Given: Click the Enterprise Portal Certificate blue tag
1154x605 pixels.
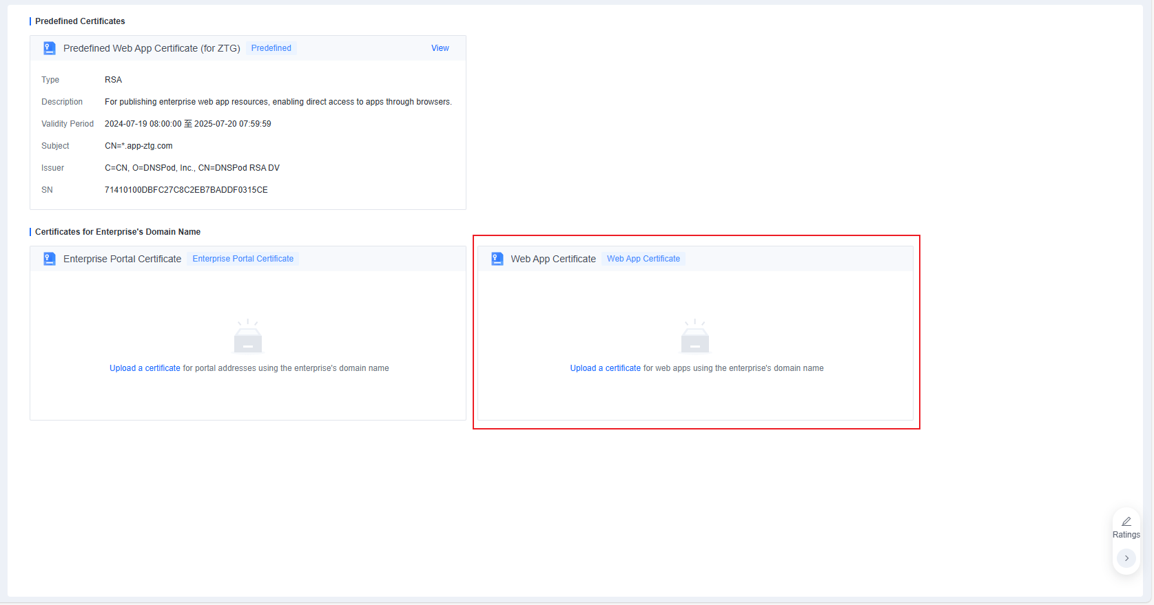Looking at the screenshot, I should 243,259.
